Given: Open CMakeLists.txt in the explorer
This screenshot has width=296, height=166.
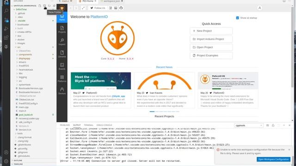Looking at the screenshot, I should point(26,100).
